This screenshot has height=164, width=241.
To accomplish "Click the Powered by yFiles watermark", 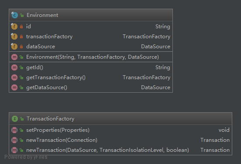I will coord(26,157).
